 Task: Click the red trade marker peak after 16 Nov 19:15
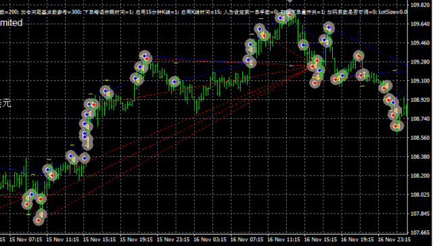[359, 56]
